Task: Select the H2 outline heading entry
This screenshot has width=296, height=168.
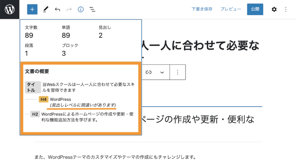Action: [x=82, y=117]
